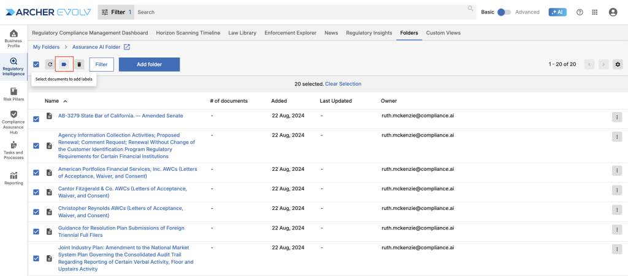
Task: Click the Add folder button
Action: 149,64
